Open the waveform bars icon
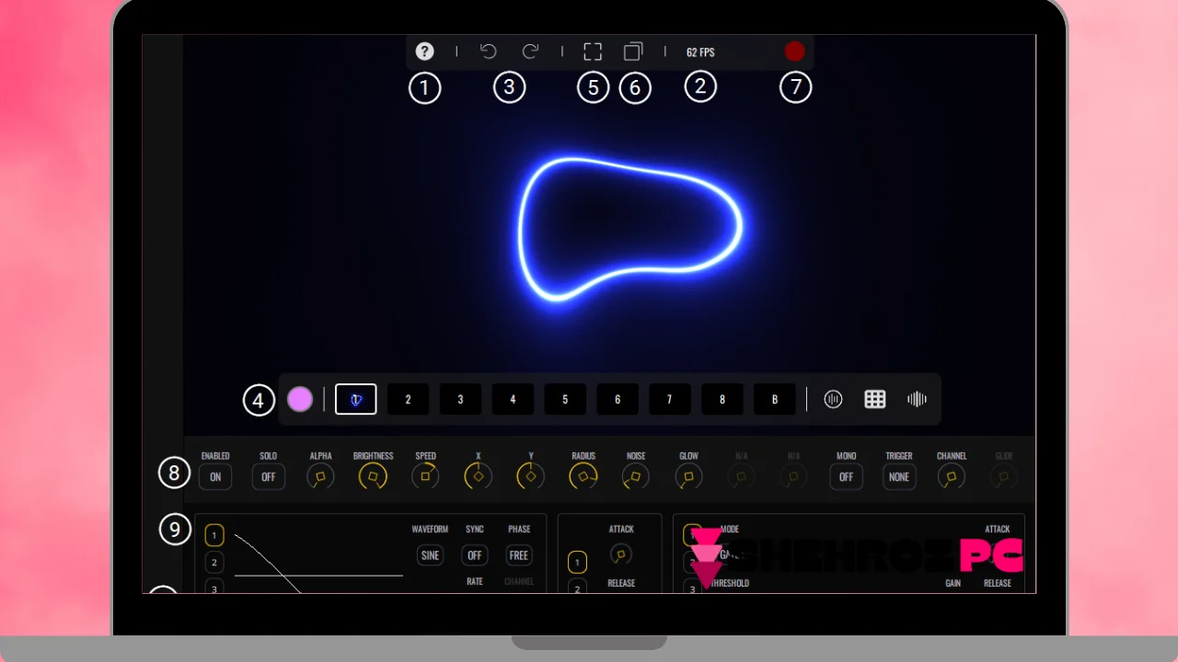The width and height of the screenshot is (1178, 662). tap(917, 399)
